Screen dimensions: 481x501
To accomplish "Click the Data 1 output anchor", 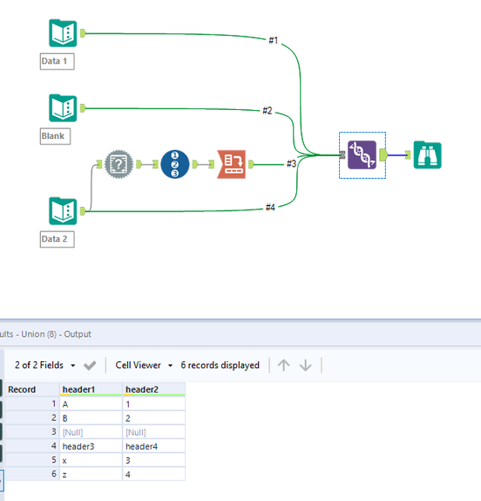I will (83, 33).
